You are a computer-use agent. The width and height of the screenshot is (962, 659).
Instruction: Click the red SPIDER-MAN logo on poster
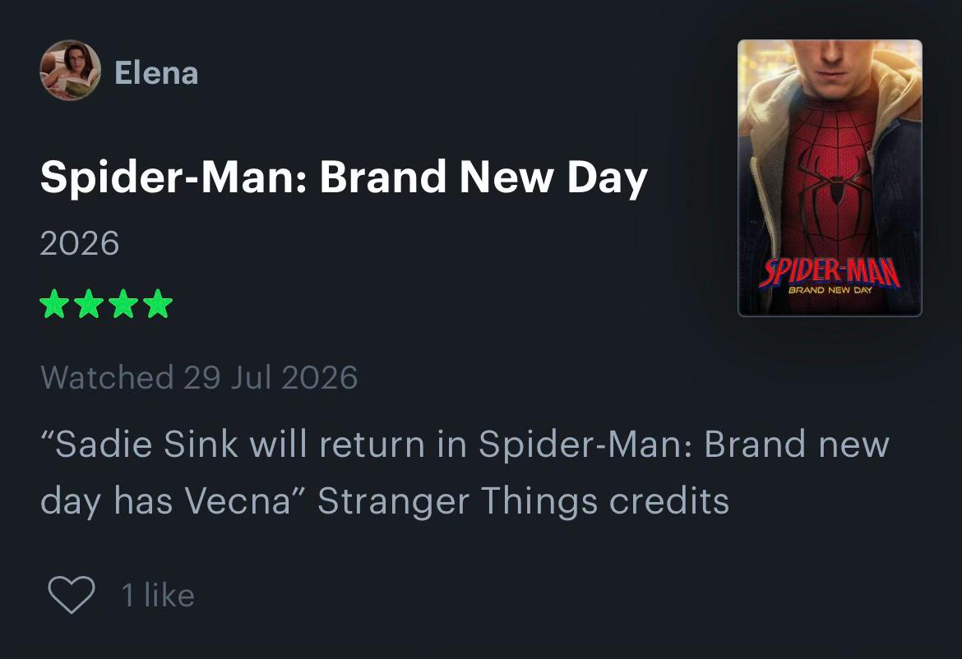tap(830, 272)
